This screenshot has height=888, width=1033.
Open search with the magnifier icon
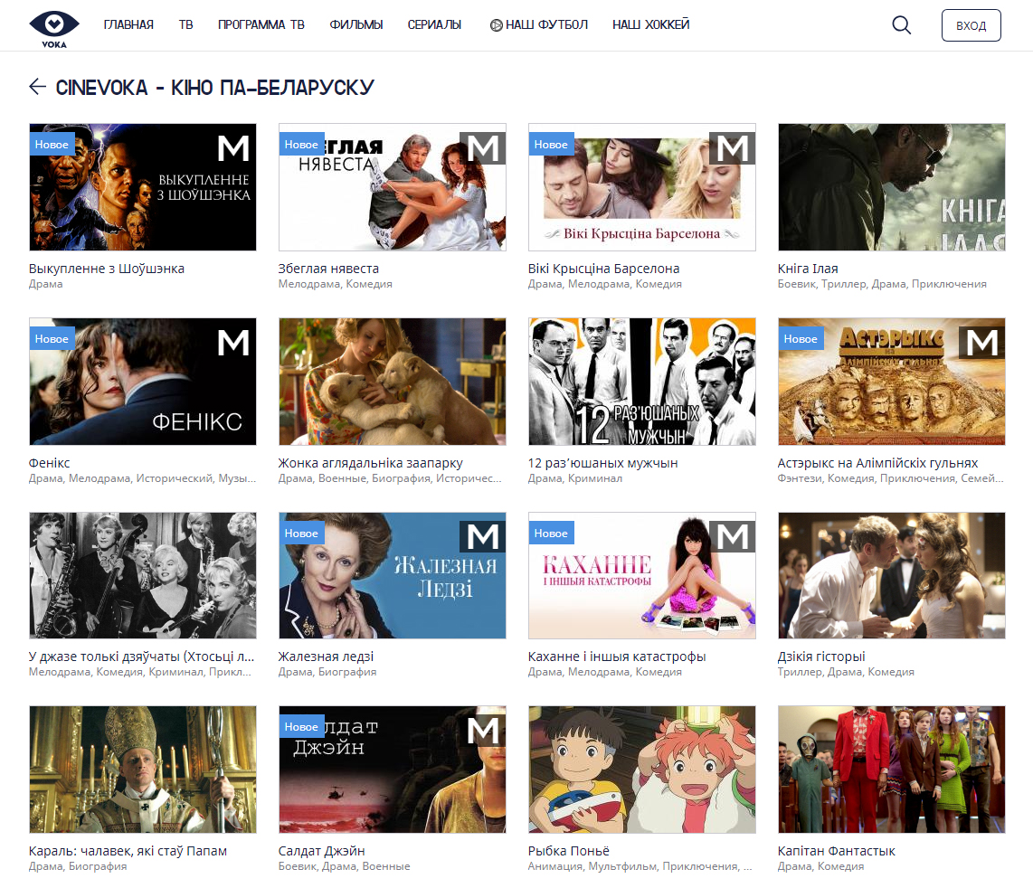[901, 25]
